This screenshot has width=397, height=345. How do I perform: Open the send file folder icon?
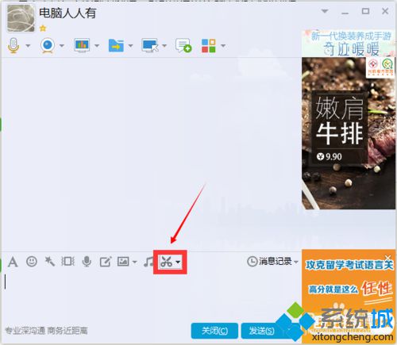pyautogui.click(x=116, y=46)
